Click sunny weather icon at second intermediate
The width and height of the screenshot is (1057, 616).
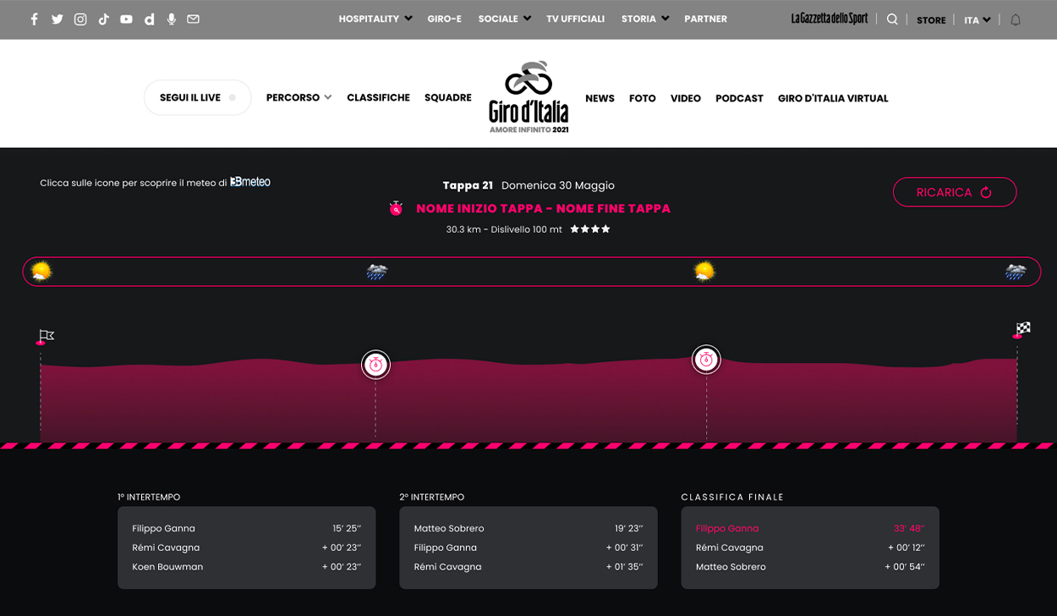(x=704, y=272)
